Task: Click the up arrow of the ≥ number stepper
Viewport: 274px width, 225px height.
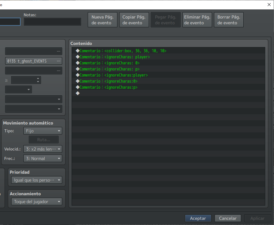Action: (x=38, y=78)
